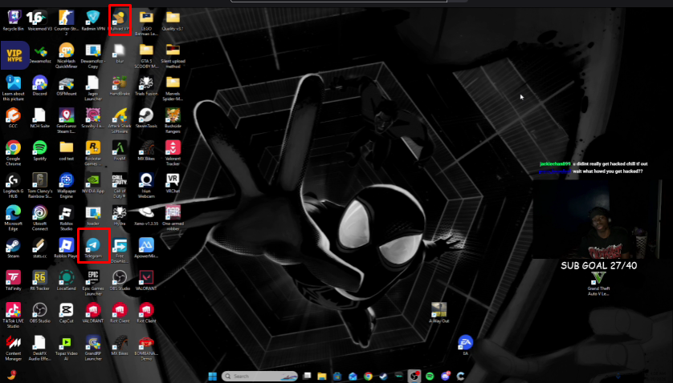
Task: Select the Topaz Video AI shortcut
Action: pyautogui.click(x=66, y=349)
